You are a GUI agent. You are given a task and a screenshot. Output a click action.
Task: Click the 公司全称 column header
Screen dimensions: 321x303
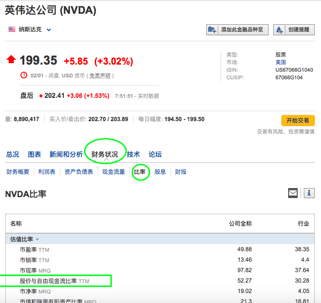click(x=241, y=224)
